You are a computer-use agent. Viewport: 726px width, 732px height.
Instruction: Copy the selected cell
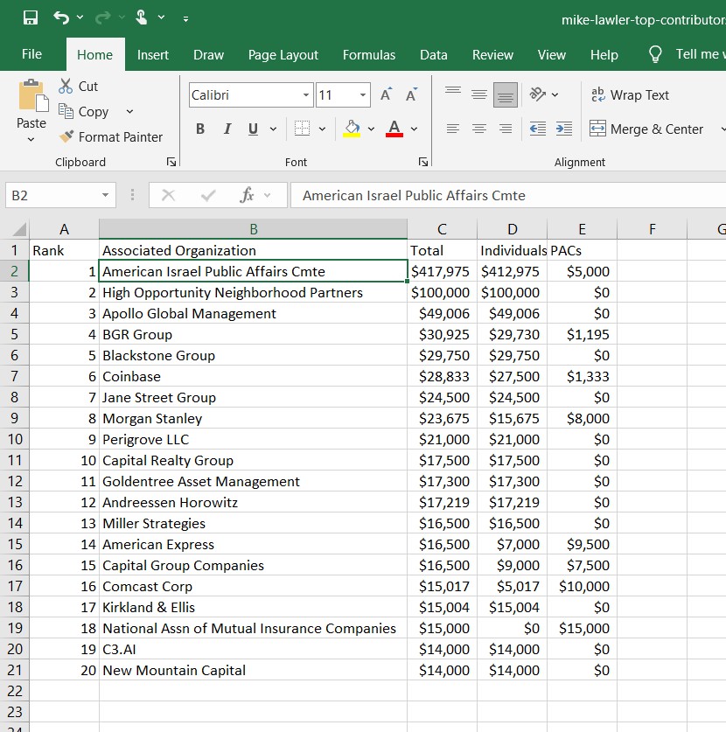point(84,112)
